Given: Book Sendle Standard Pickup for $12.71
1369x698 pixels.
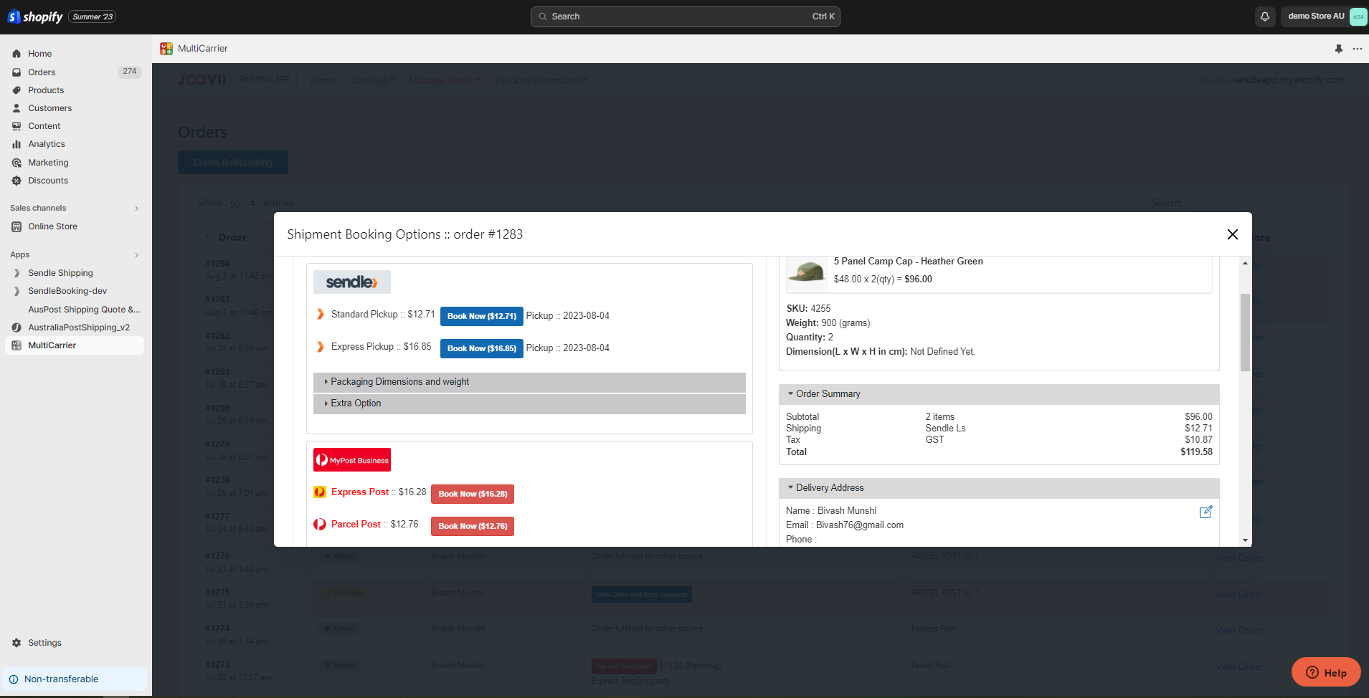Looking at the screenshot, I should pos(481,316).
